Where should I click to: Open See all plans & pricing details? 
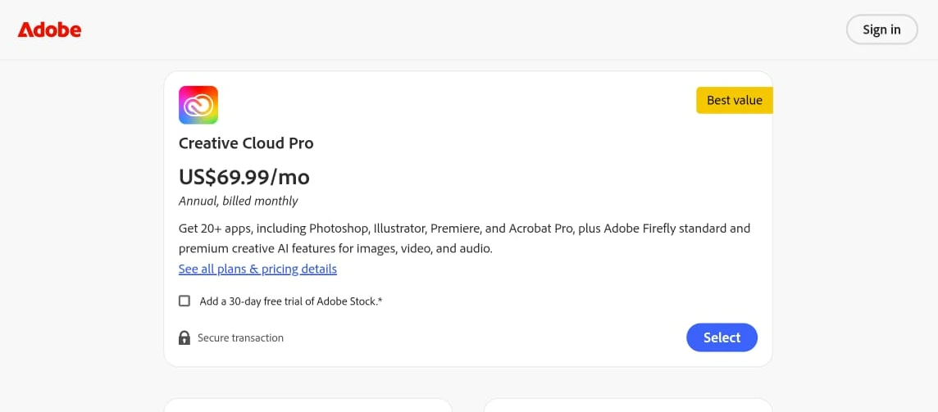[257, 269]
